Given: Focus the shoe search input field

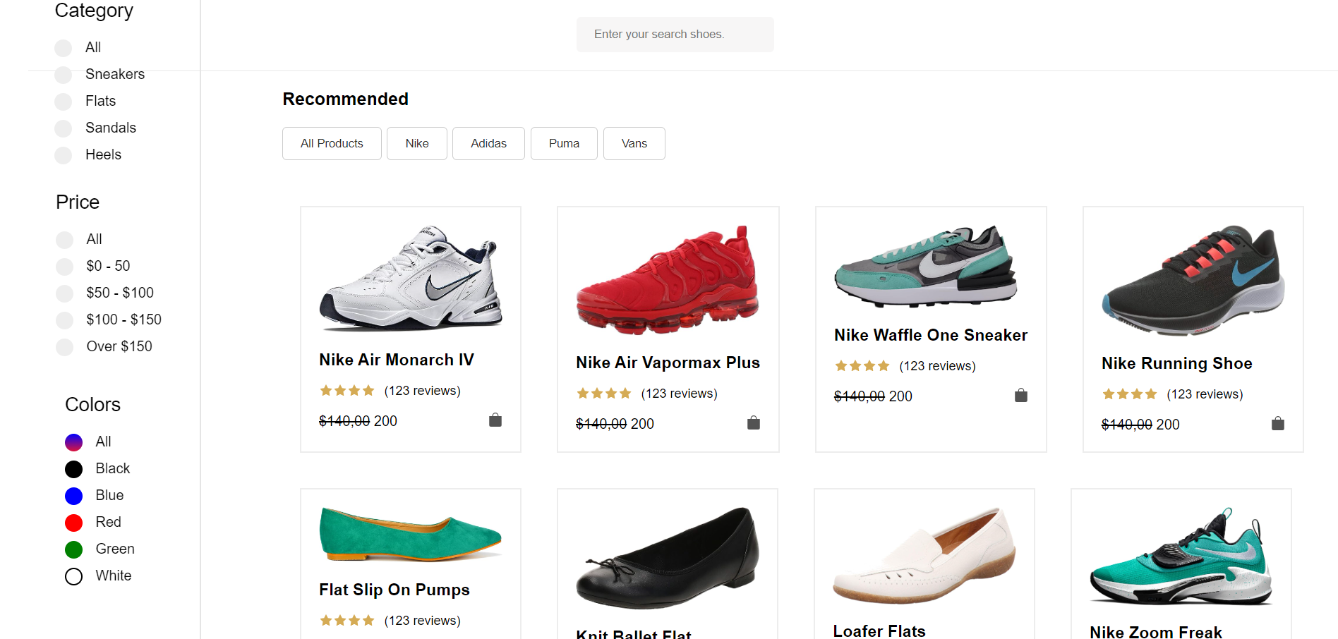Looking at the screenshot, I should click(x=675, y=35).
